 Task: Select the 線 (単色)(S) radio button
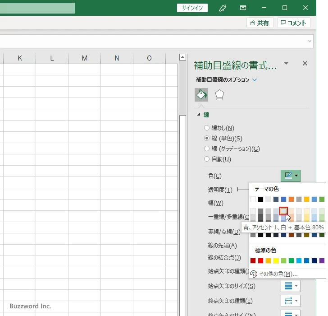tap(207, 138)
